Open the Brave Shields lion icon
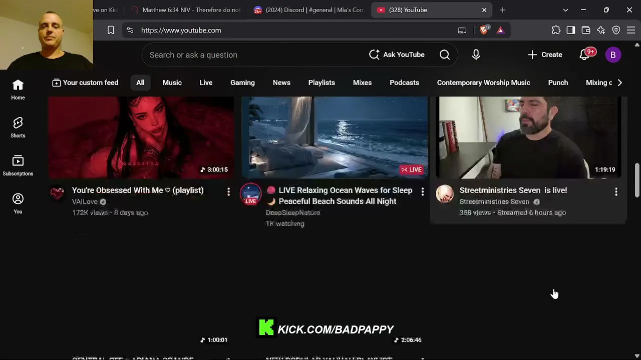This screenshot has height=360, width=641. (484, 30)
